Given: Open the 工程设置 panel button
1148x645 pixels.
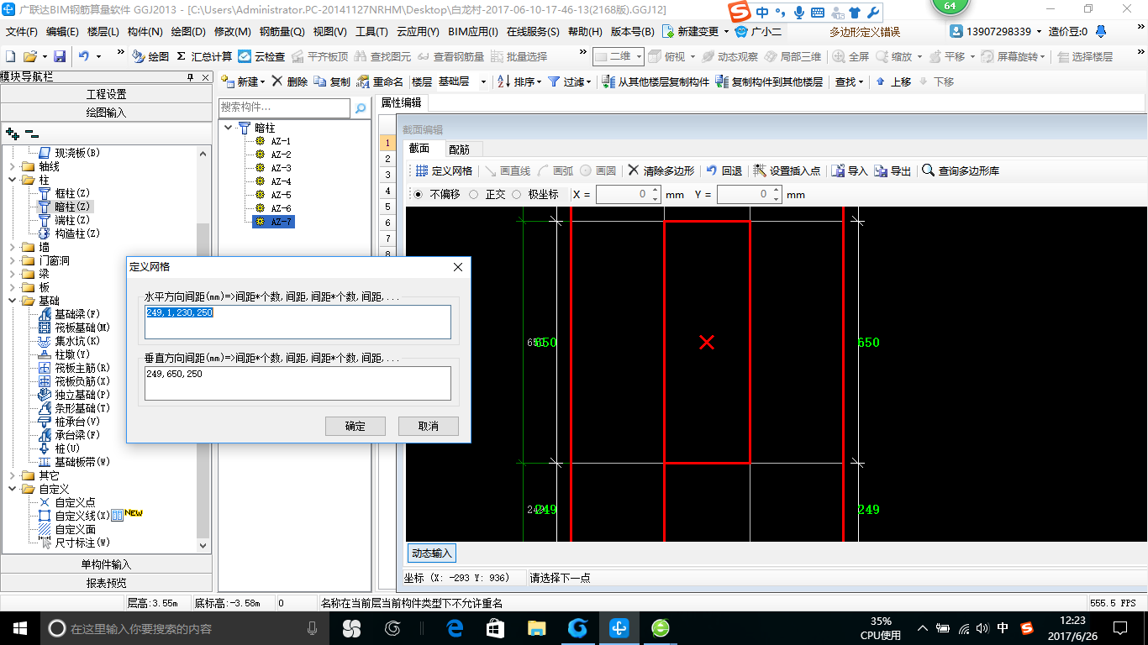Looking at the screenshot, I should (107, 94).
